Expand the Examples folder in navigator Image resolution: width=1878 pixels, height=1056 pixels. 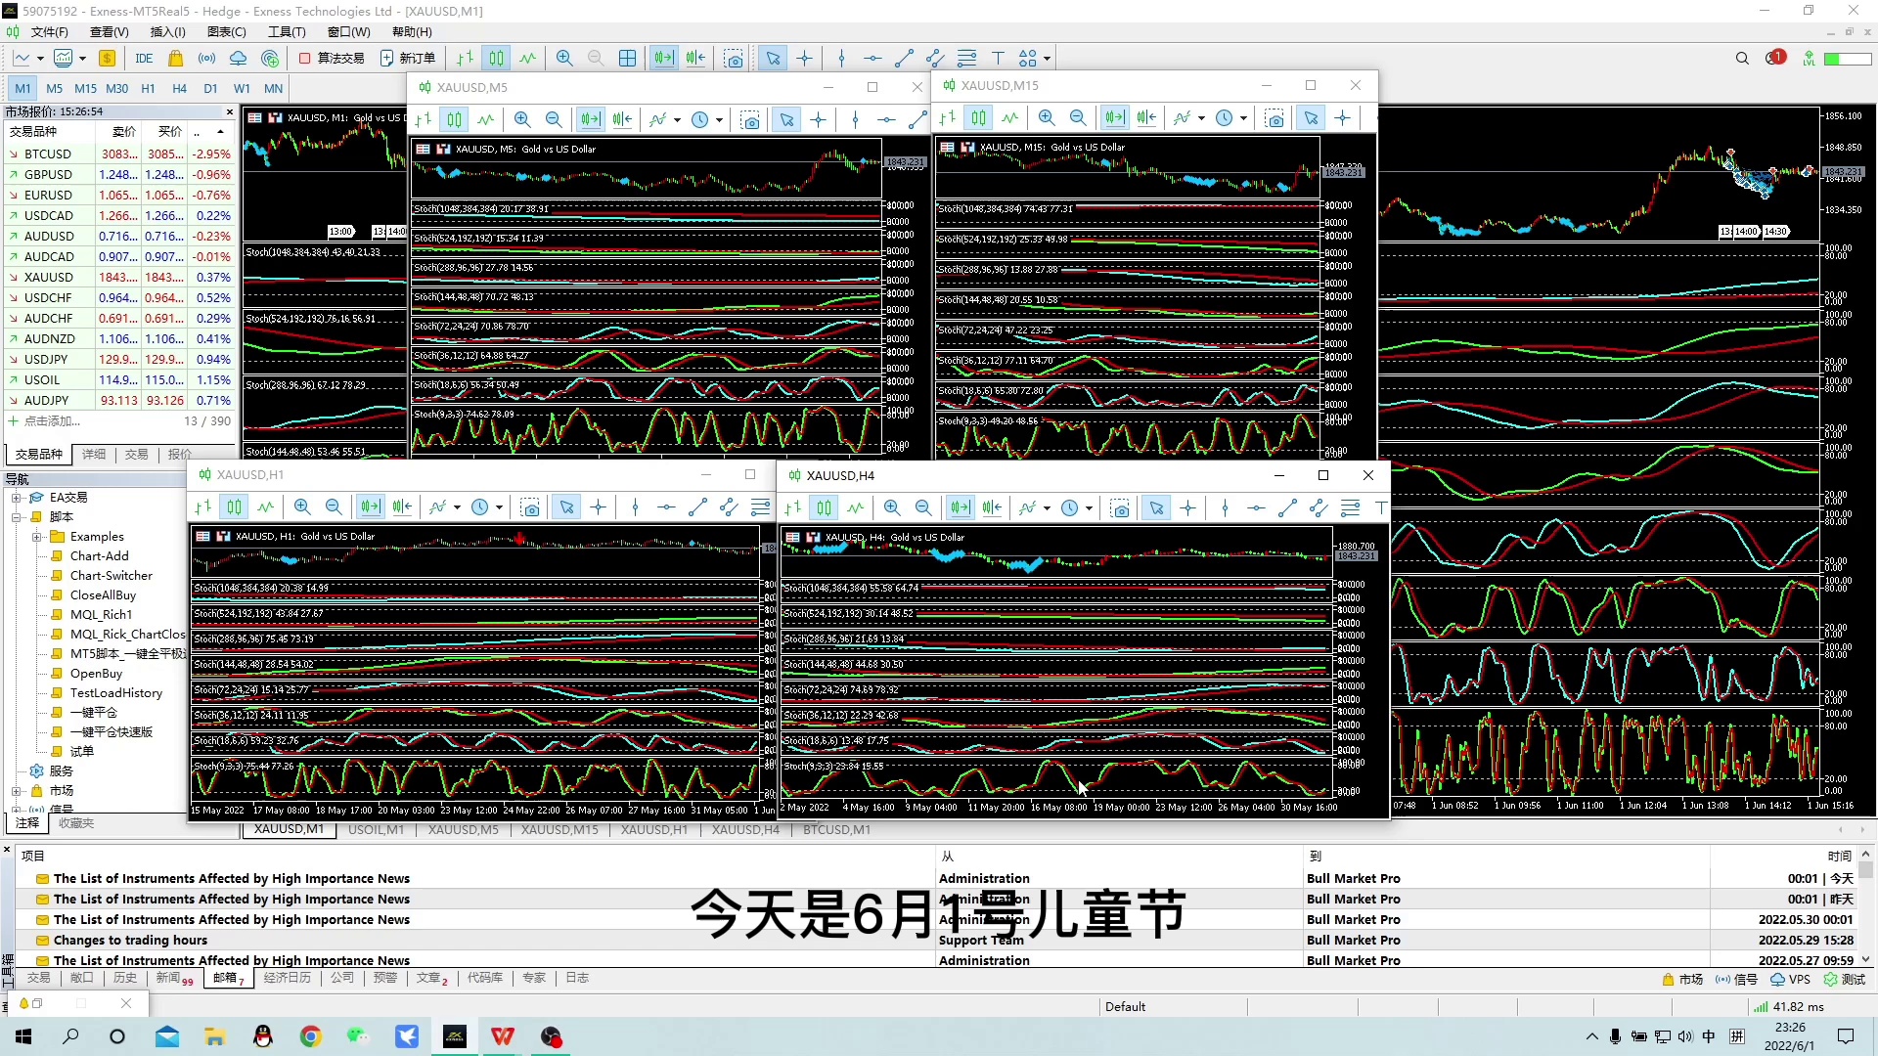tap(36, 537)
